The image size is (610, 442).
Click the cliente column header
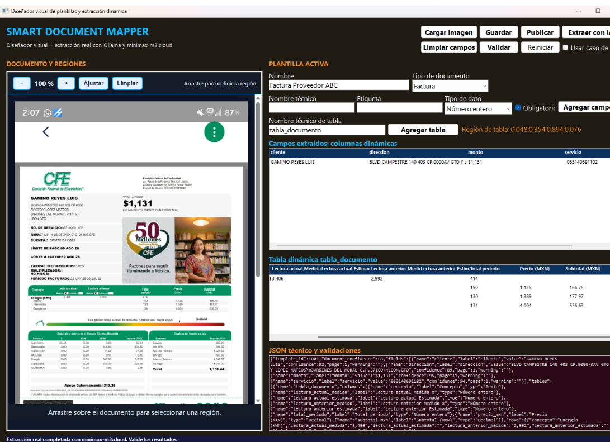tap(278, 153)
